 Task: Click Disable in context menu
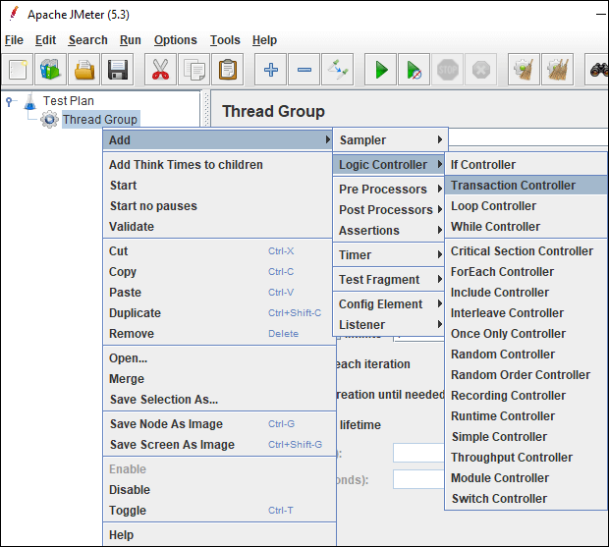(x=219, y=489)
